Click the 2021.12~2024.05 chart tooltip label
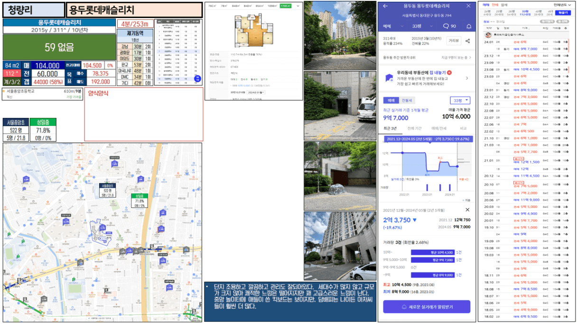This screenshot has width=577, height=324. click(x=428, y=139)
